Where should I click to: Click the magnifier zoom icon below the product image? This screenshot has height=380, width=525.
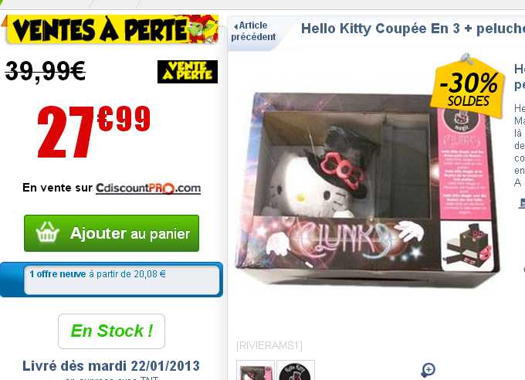[428, 370]
